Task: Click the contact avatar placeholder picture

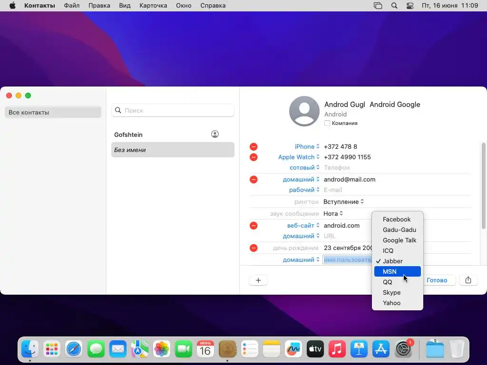Action: click(304, 111)
